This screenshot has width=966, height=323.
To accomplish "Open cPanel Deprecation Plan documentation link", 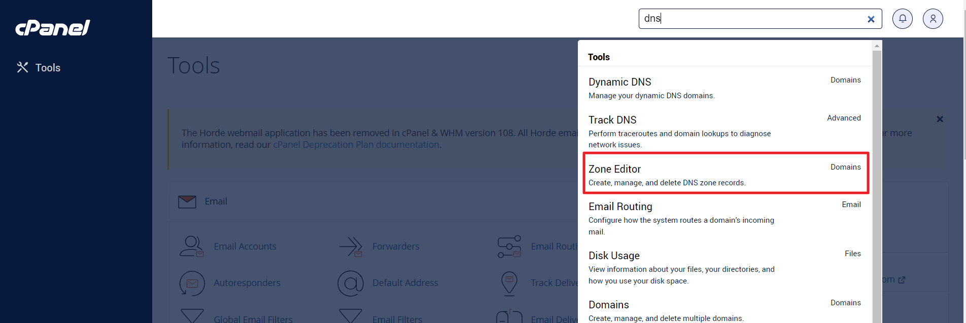I will (356, 145).
